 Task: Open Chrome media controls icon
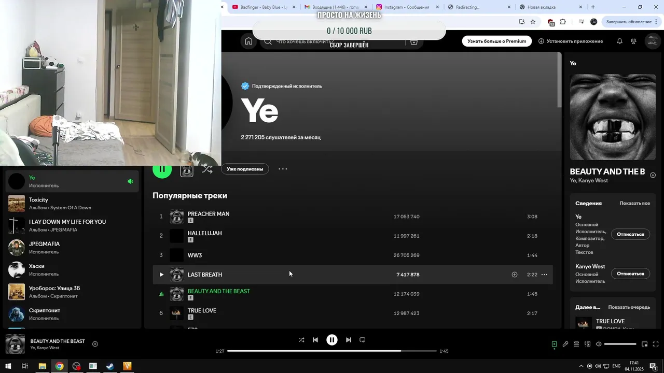[x=581, y=22]
